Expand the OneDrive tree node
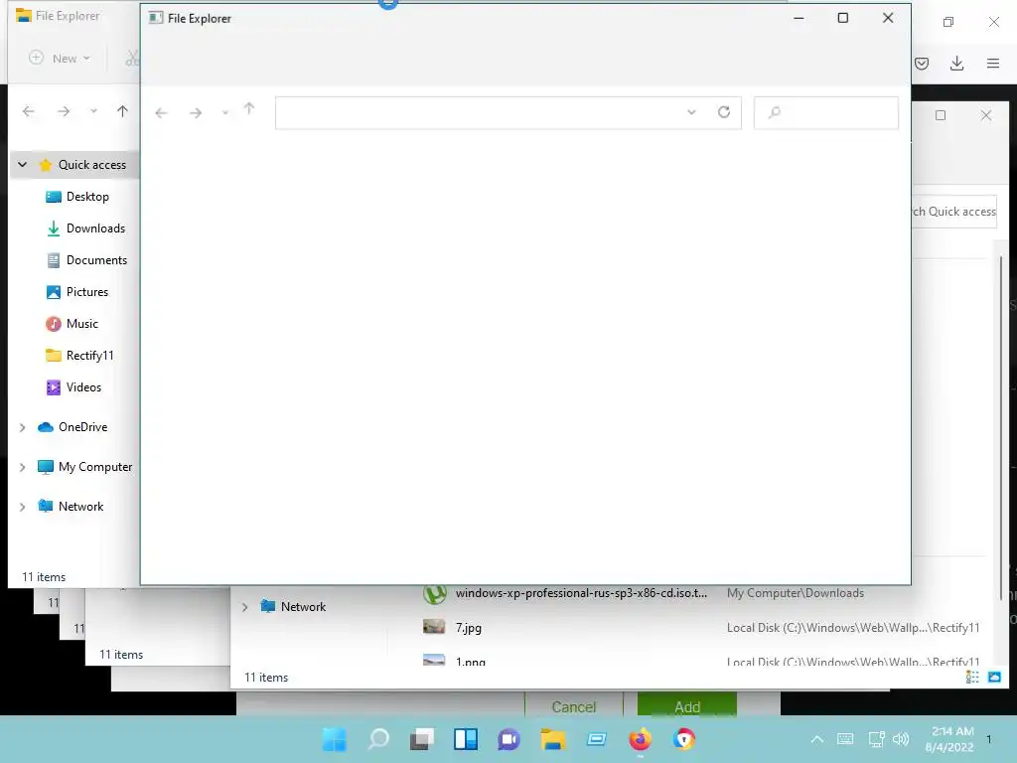The image size is (1017, 763). (23, 427)
